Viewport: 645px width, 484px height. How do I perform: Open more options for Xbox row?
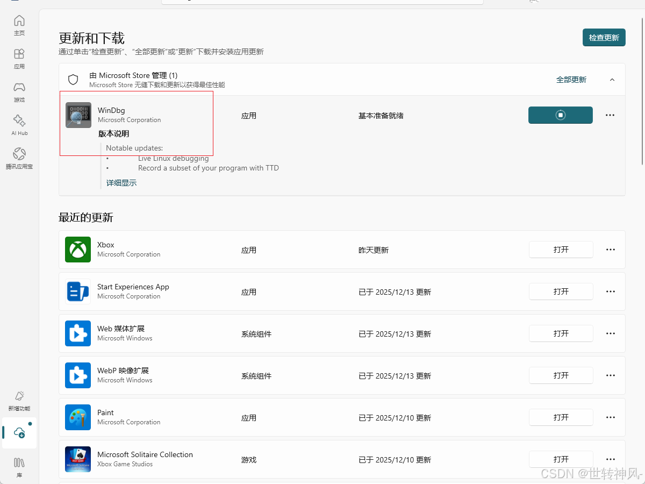point(611,250)
